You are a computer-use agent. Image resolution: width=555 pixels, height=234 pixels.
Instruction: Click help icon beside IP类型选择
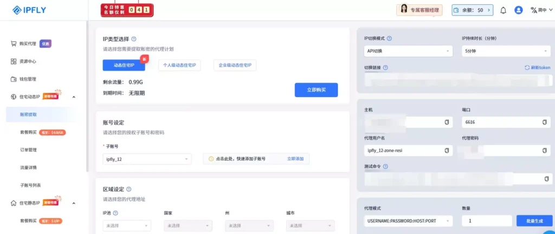[134, 39]
